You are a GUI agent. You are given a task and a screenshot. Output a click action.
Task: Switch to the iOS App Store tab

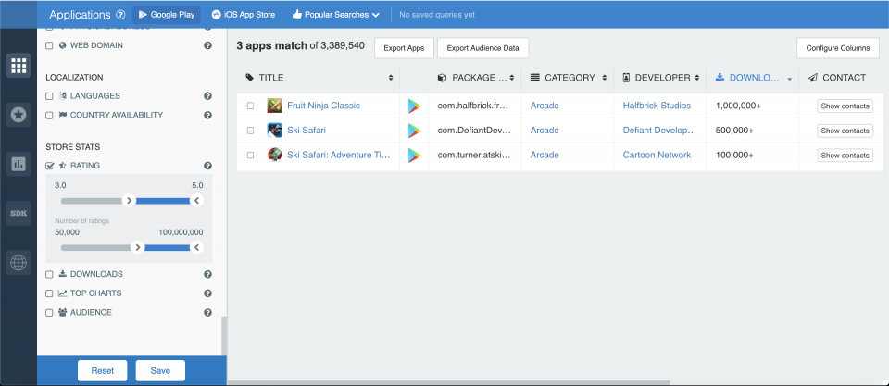[x=244, y=15]
